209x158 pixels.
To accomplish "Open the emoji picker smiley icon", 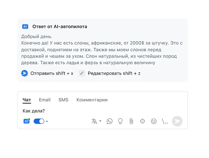I will point(154,121).
